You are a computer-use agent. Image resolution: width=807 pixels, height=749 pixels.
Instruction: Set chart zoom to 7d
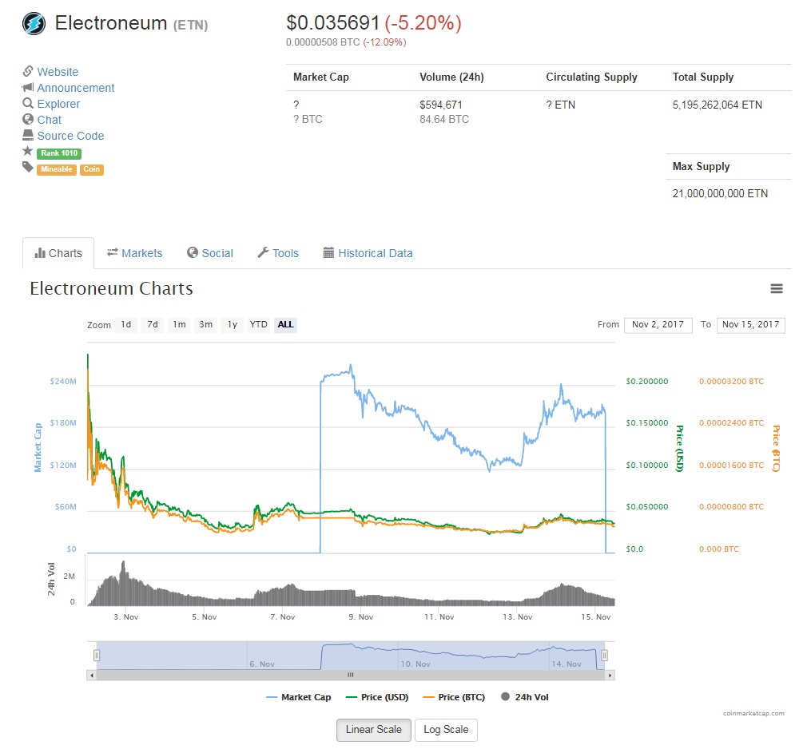[153, 325]
